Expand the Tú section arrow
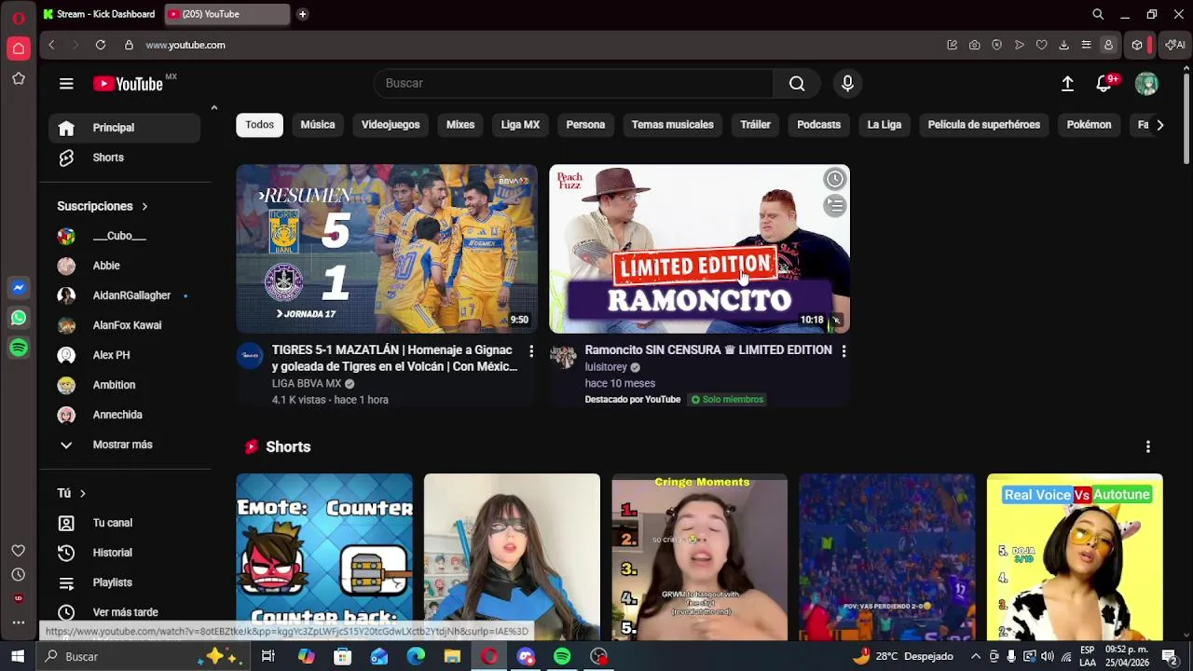Screen dimensions: 1193x671 (82, 493)
